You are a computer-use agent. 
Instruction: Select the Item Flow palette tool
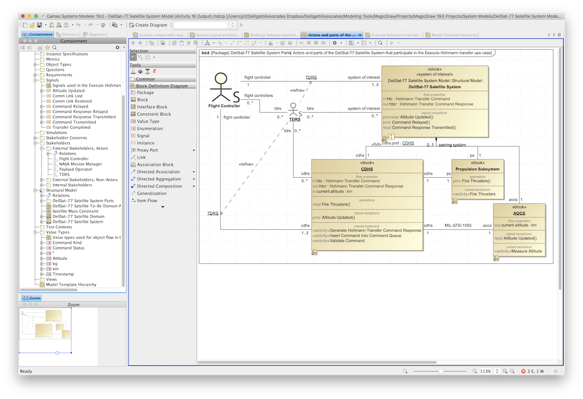coord(147,201)
